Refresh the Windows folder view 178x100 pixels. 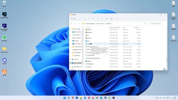[145, 24]
